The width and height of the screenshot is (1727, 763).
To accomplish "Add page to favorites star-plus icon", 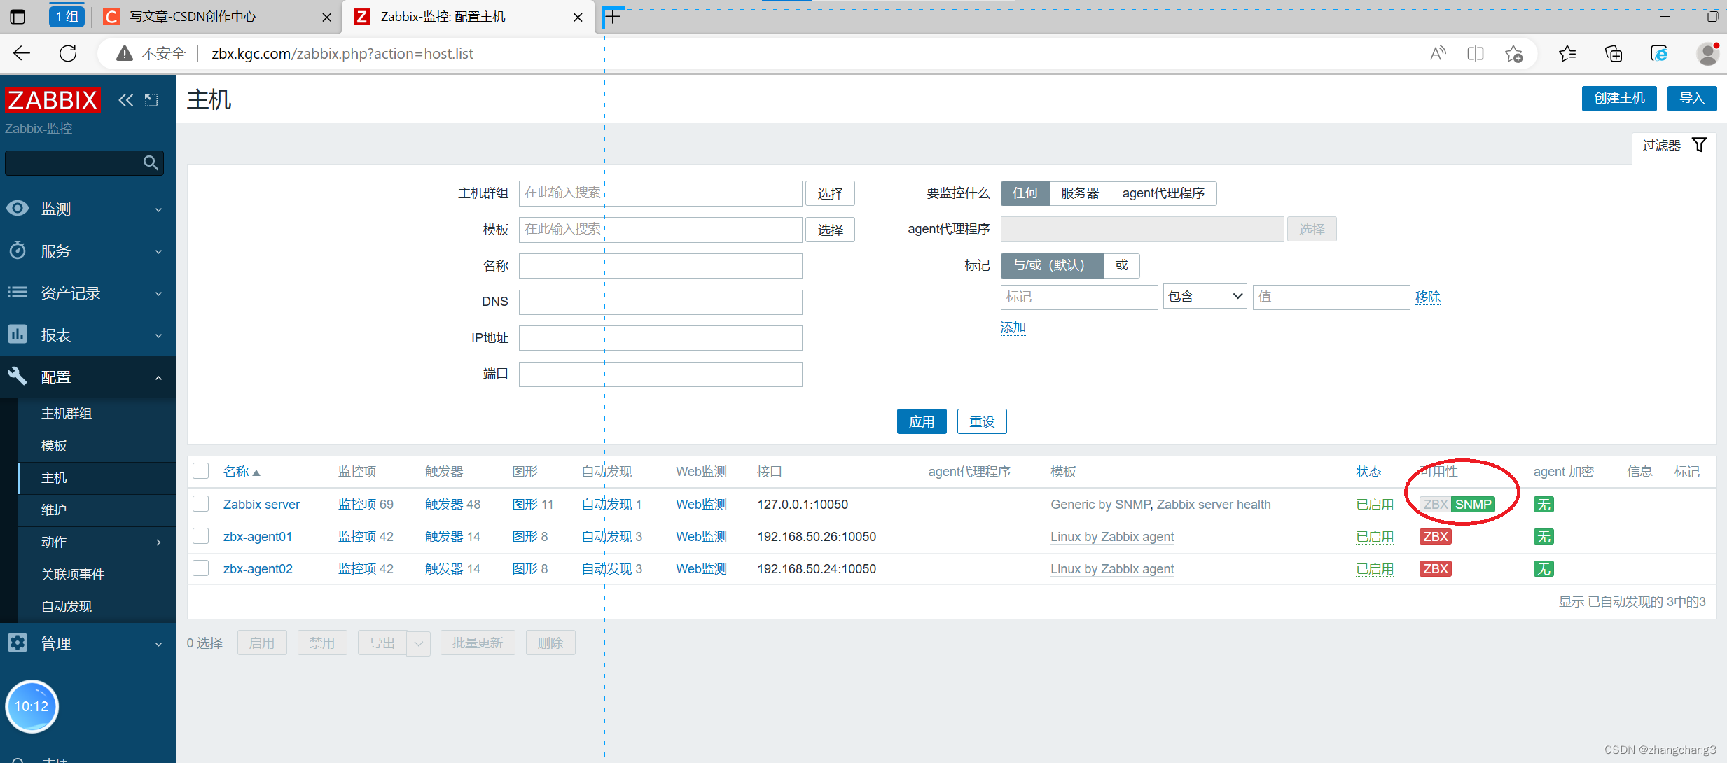I will click(1513, 53).
